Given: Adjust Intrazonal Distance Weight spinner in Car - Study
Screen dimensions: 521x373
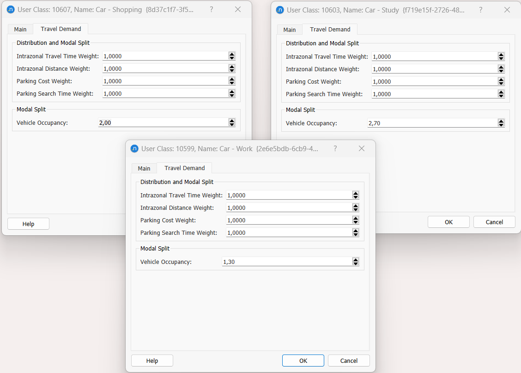Looking at the screenshot, I should [x=501, y=69].
